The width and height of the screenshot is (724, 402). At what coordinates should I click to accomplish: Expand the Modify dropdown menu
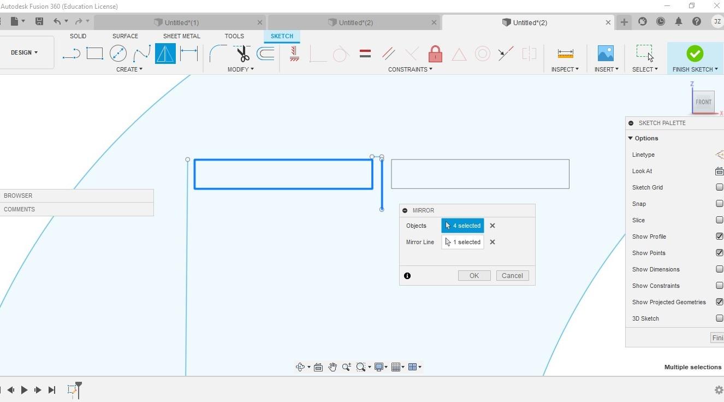click(x=241, y=69)
